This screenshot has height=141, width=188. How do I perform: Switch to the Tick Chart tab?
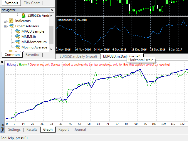point(32,3)
